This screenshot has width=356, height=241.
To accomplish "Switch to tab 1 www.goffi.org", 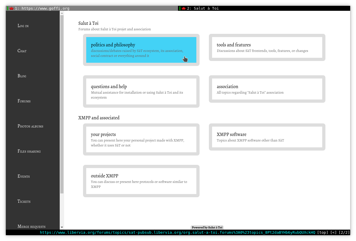I will [x=92, y=8].
